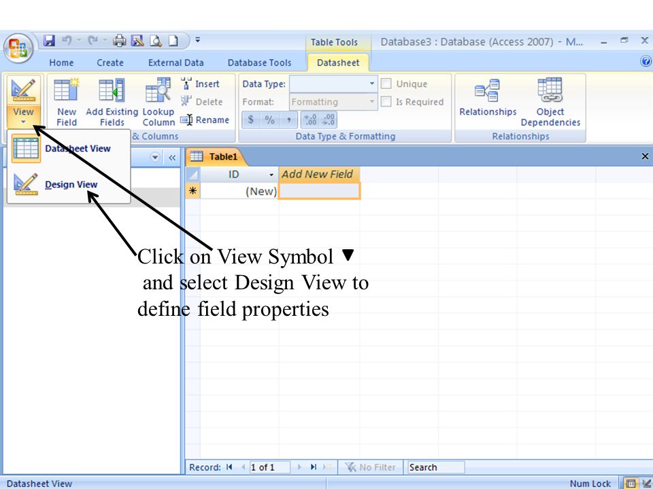Click the Office Button orb

coord(18,48)
